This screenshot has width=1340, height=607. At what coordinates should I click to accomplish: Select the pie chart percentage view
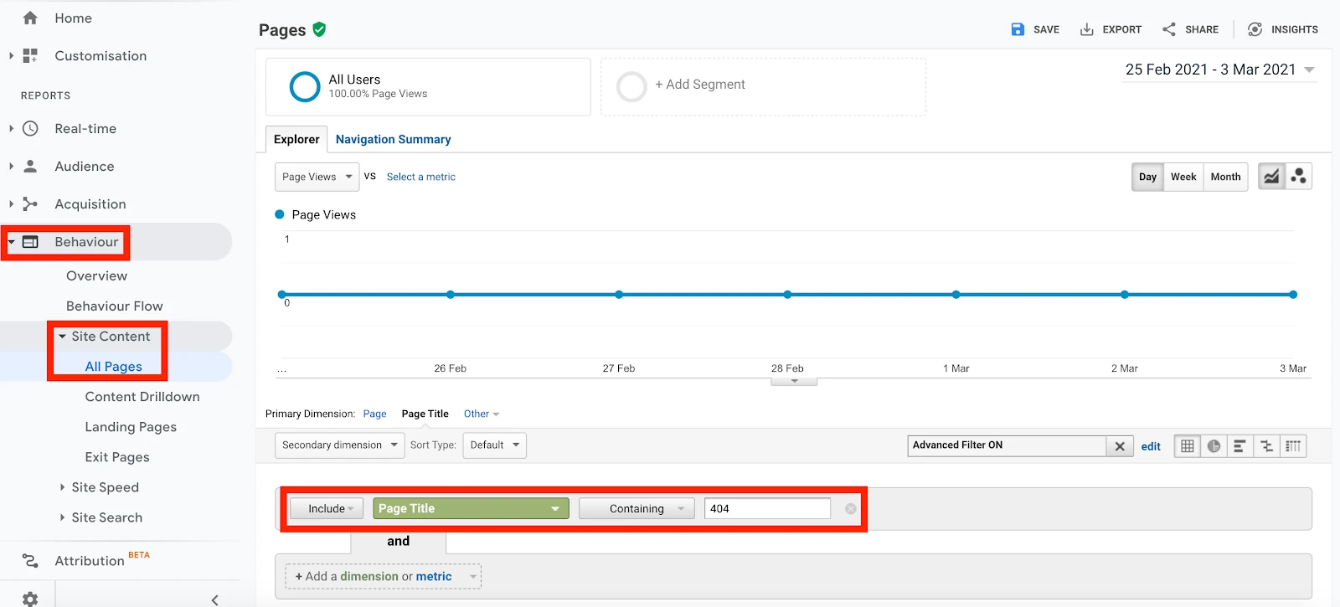(x=1214, y=446)
